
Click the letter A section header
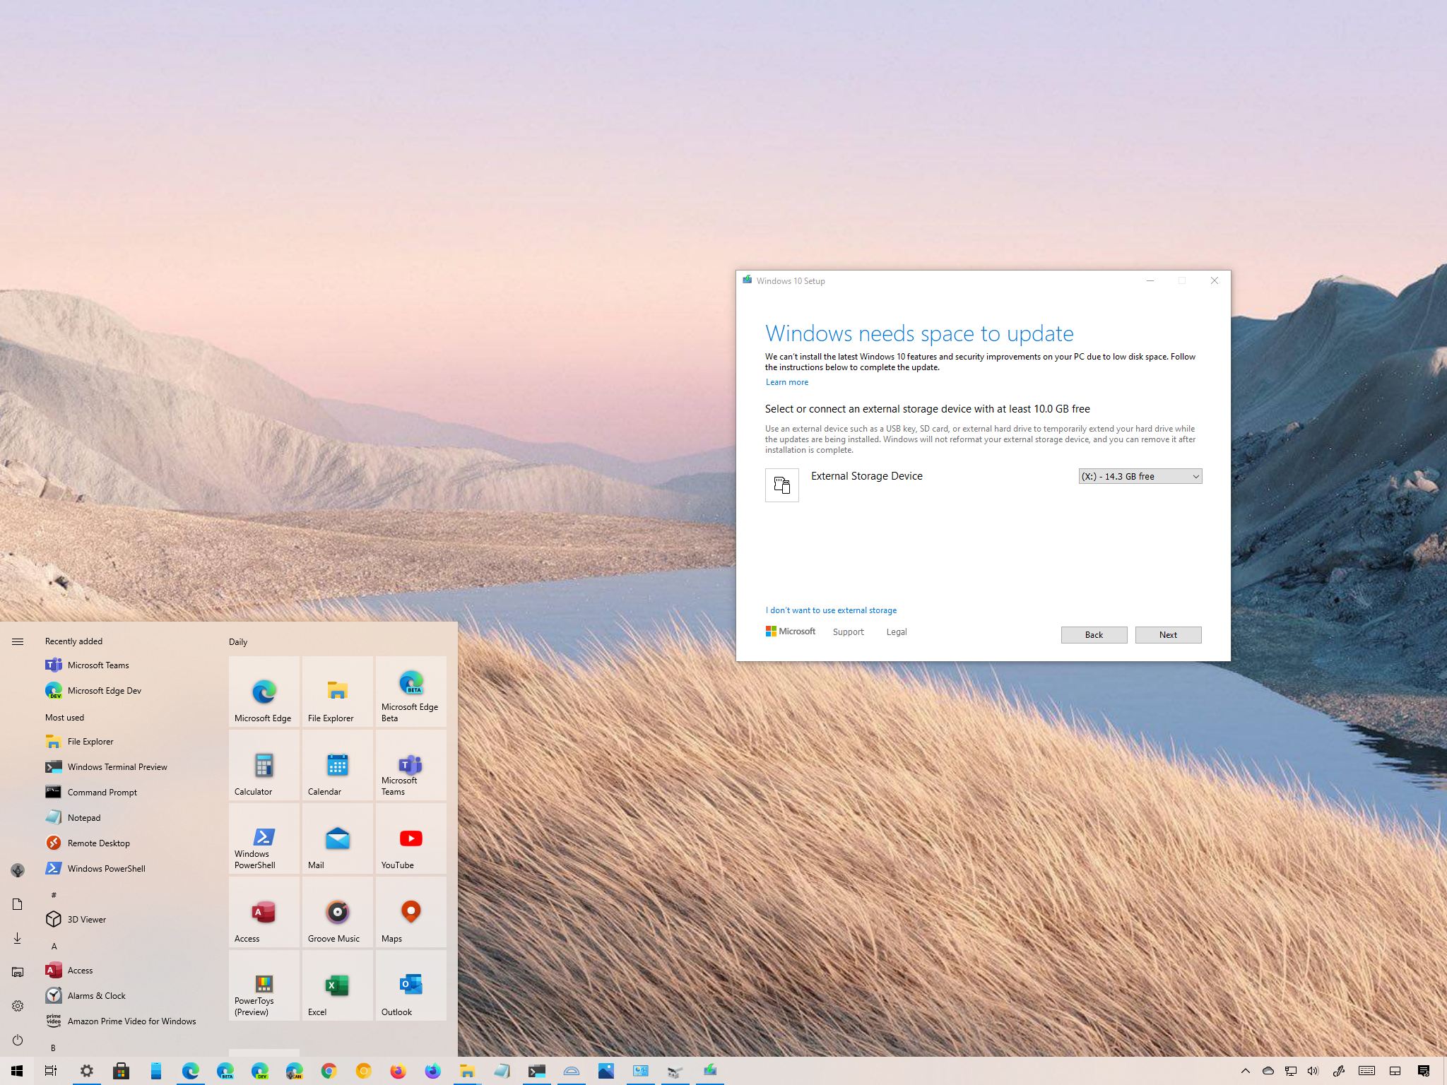click(54, 947)
